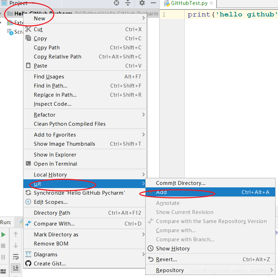
Task: Select Replace in Path... menu item
Action: tap(85, 95)
